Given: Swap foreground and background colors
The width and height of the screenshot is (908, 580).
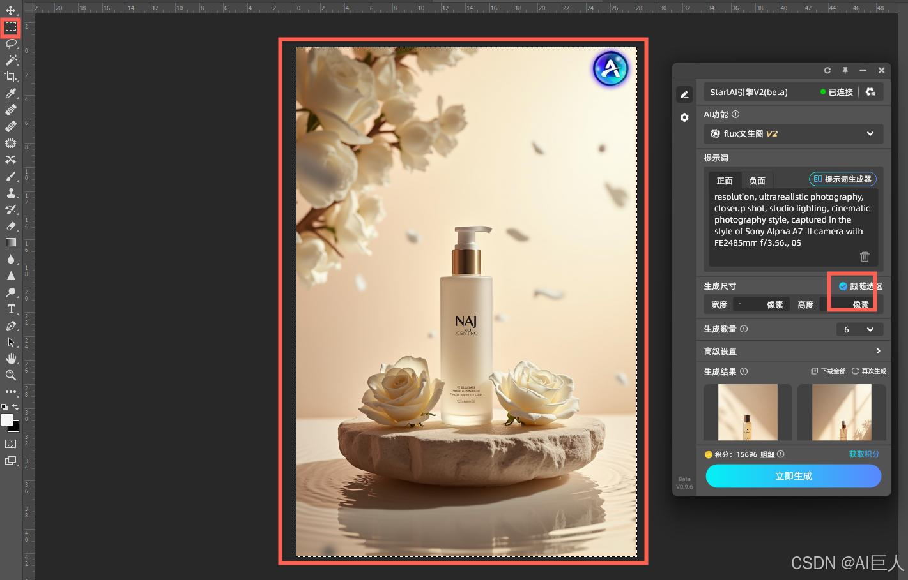Looking at the screenshot, I should pos(15,406).
